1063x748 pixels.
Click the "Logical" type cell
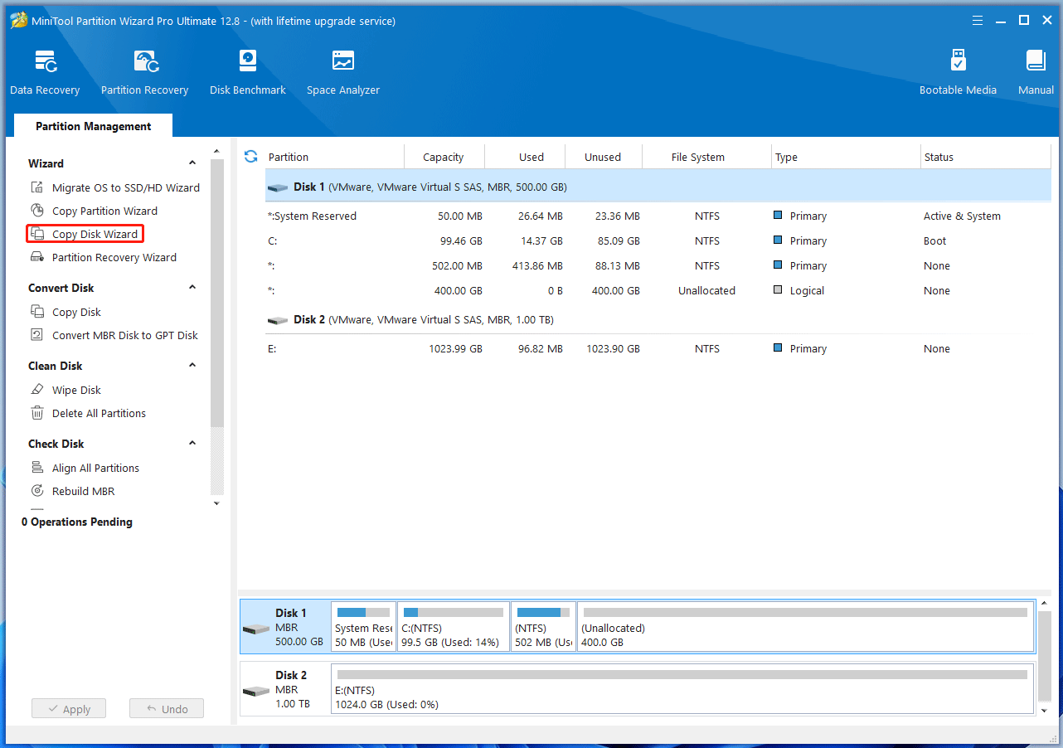[x=807, y=291]
